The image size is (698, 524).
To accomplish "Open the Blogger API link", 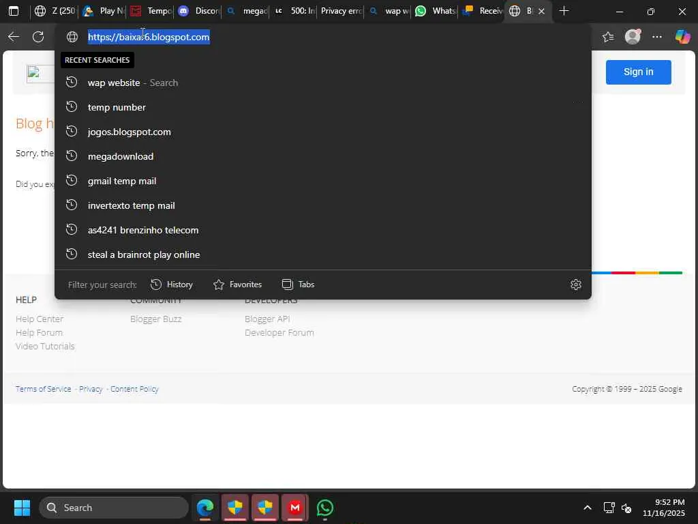I will coord(267,319).
